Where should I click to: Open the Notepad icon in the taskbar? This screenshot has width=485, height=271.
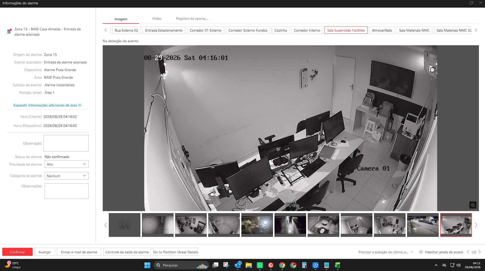[327, 265]
